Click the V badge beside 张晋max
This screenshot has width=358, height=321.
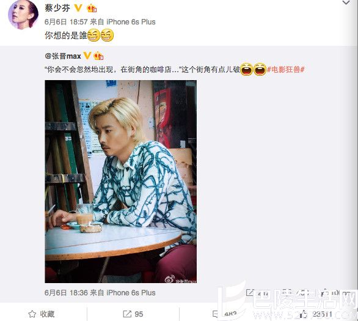coord(87,56)
